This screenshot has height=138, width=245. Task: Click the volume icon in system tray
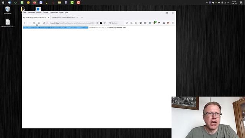228,3
